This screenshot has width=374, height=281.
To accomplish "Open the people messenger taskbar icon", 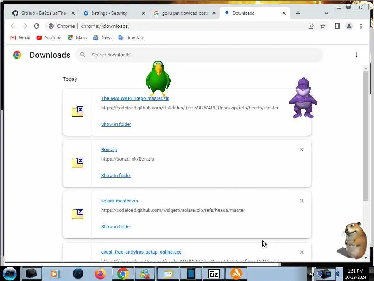I will [145, 274].
